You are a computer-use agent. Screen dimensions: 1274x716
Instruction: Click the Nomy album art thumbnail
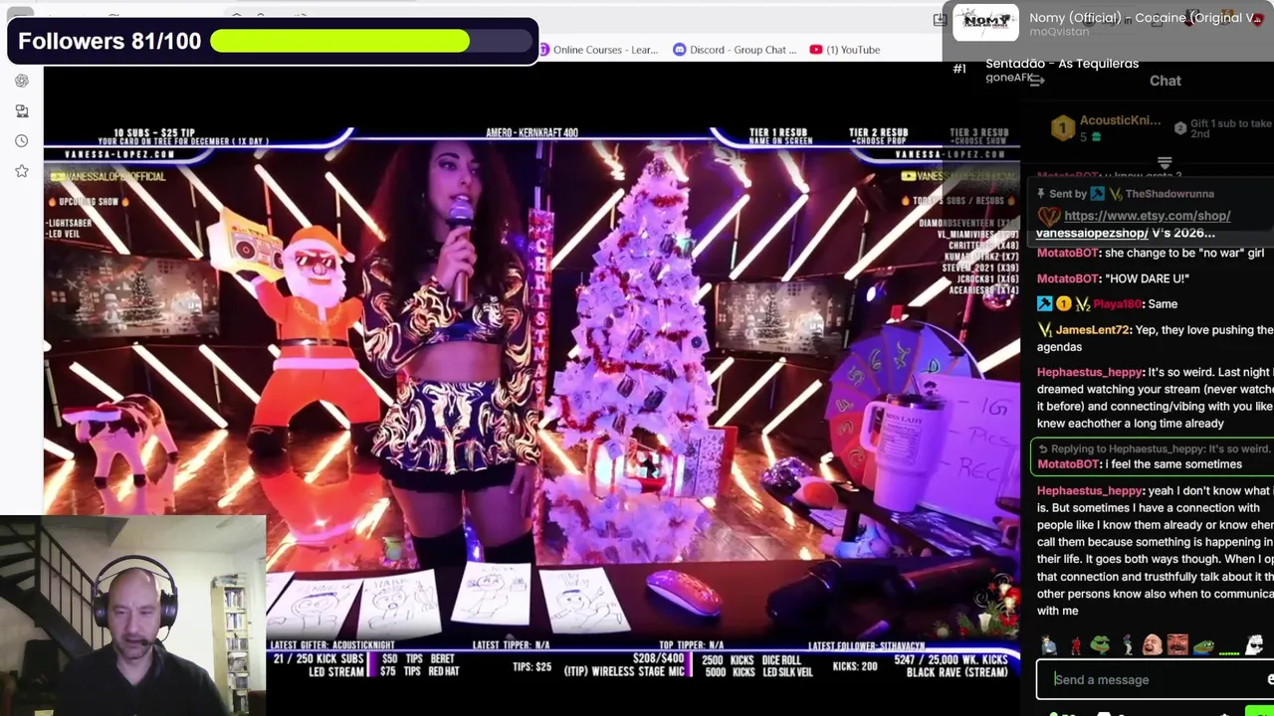point(985,22)
